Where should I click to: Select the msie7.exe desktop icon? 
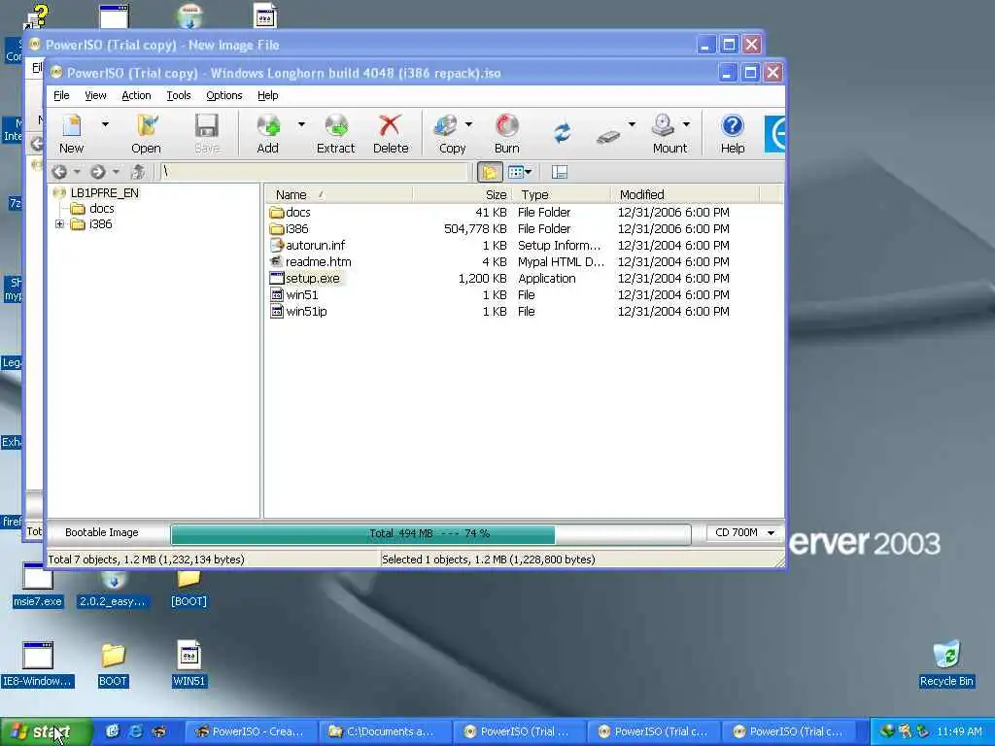pos(38,585)
